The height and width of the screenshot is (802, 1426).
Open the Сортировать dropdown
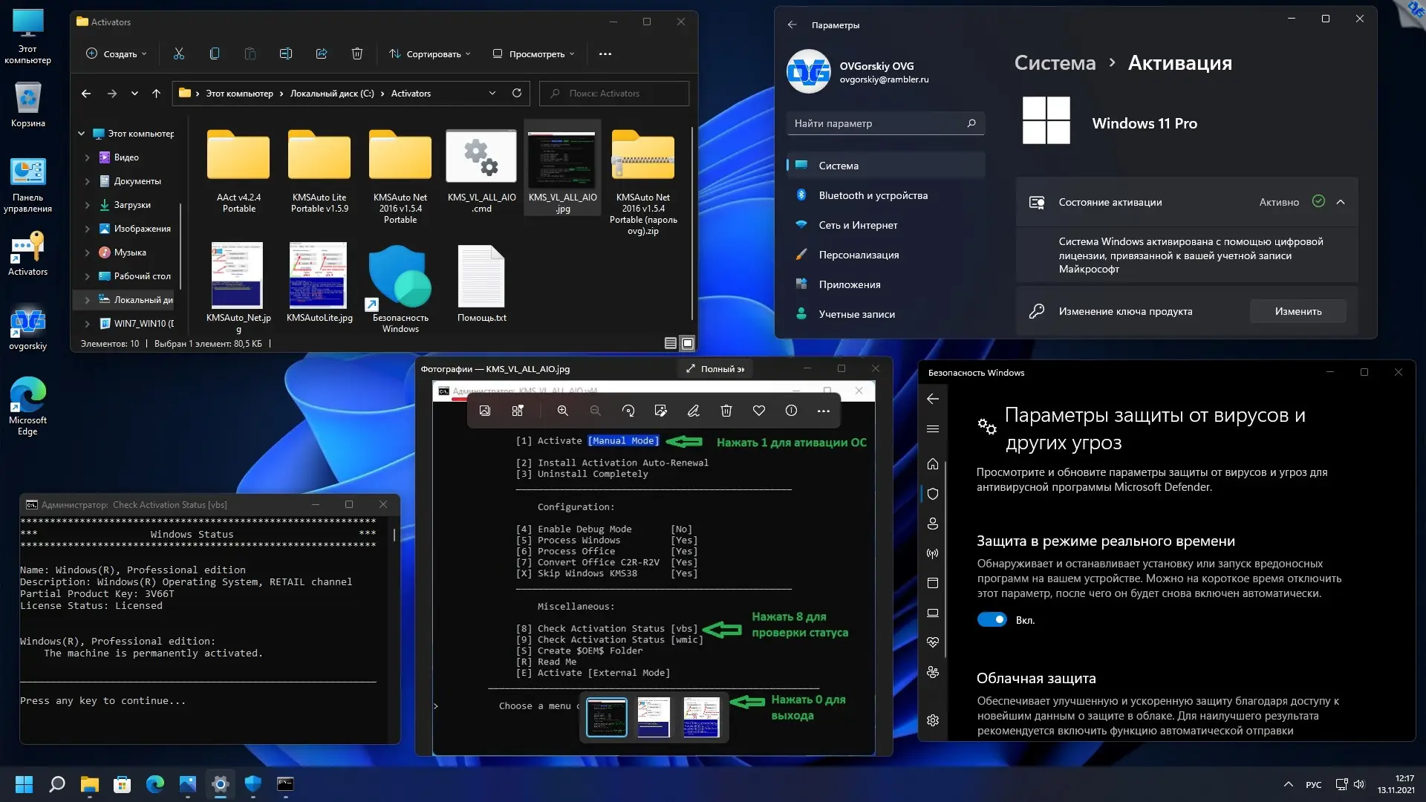point(430,53)
